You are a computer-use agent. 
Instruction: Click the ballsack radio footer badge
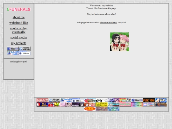66,100
